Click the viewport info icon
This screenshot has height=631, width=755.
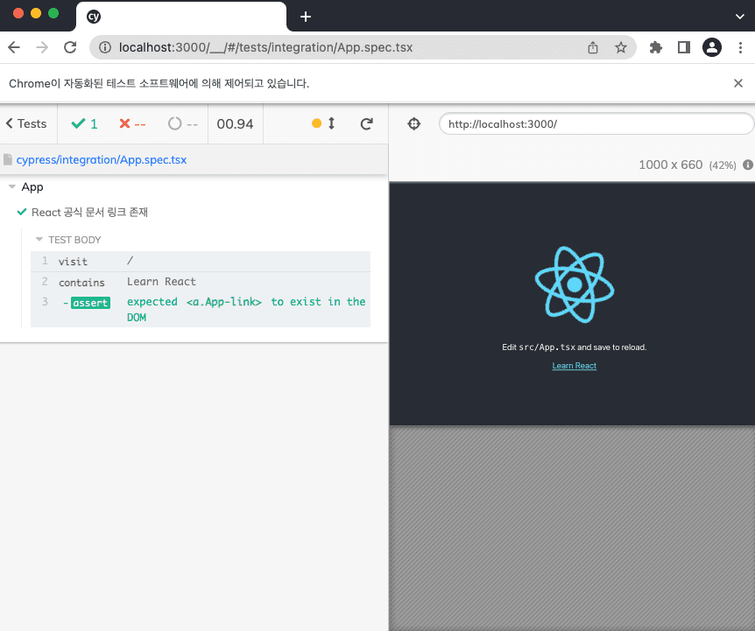tap(748, 165)
